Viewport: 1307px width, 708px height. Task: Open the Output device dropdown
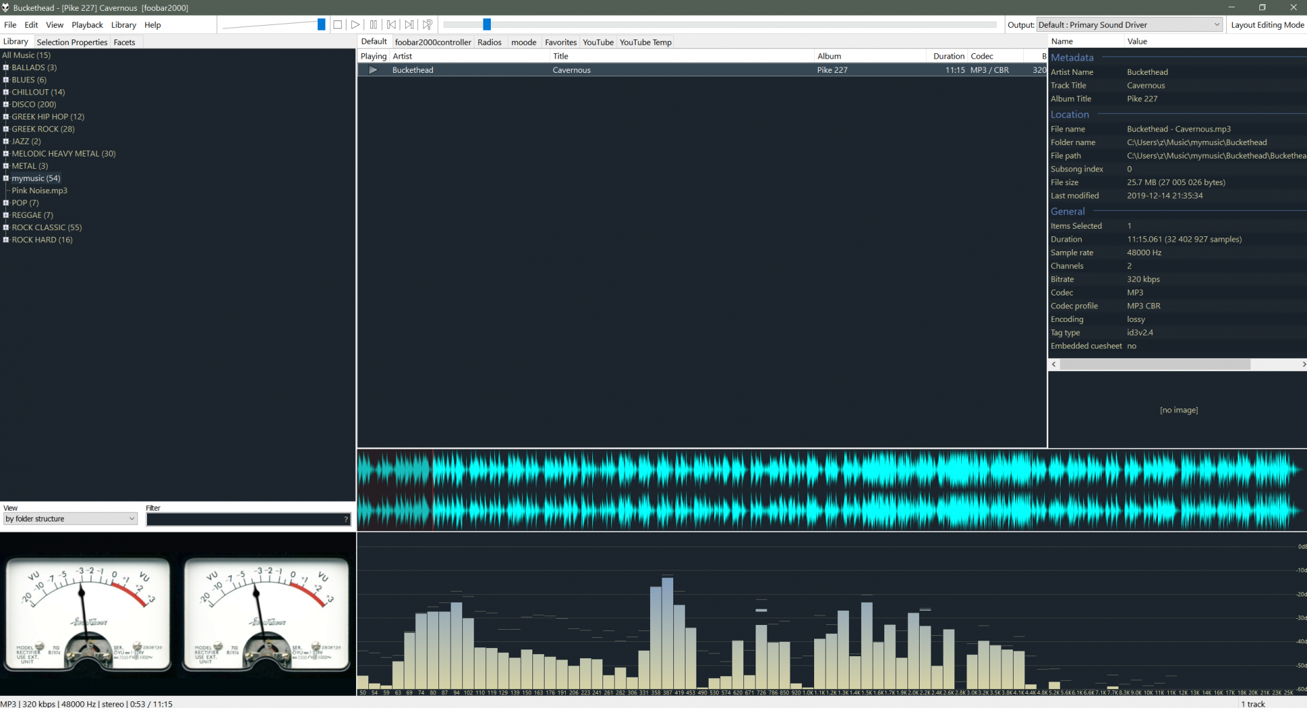pos(1129,25)
